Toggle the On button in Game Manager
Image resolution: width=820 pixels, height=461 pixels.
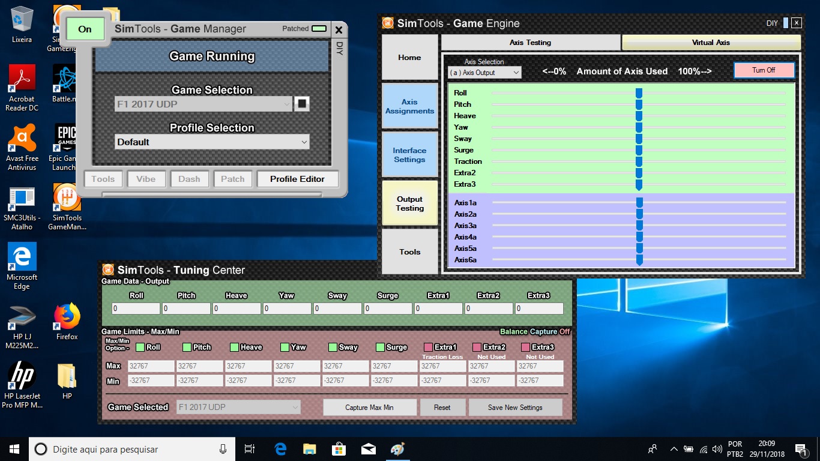(85, 29)
